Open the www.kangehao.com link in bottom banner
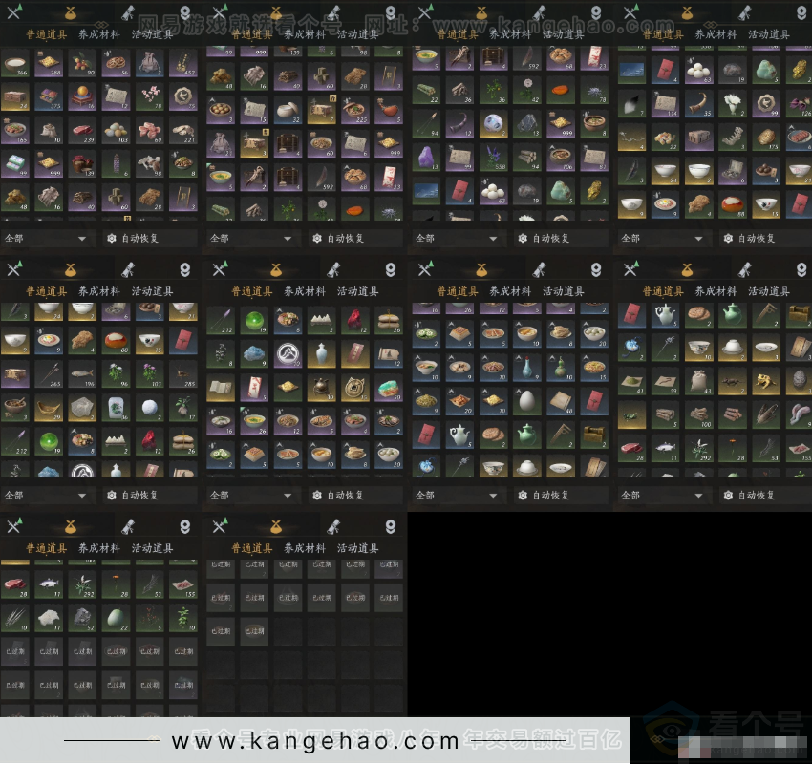The height and width of the screenshot is (764, 812). (315, 742)
